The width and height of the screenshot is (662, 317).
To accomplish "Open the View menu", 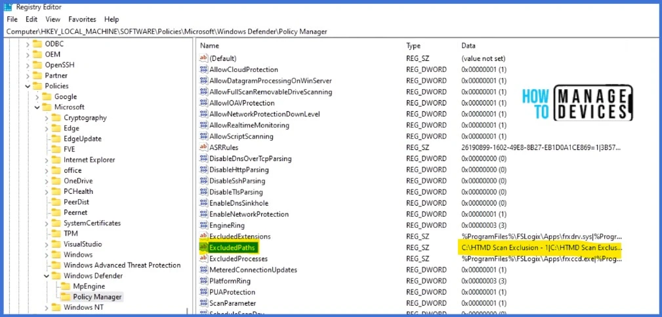I will tap(52, 20).
